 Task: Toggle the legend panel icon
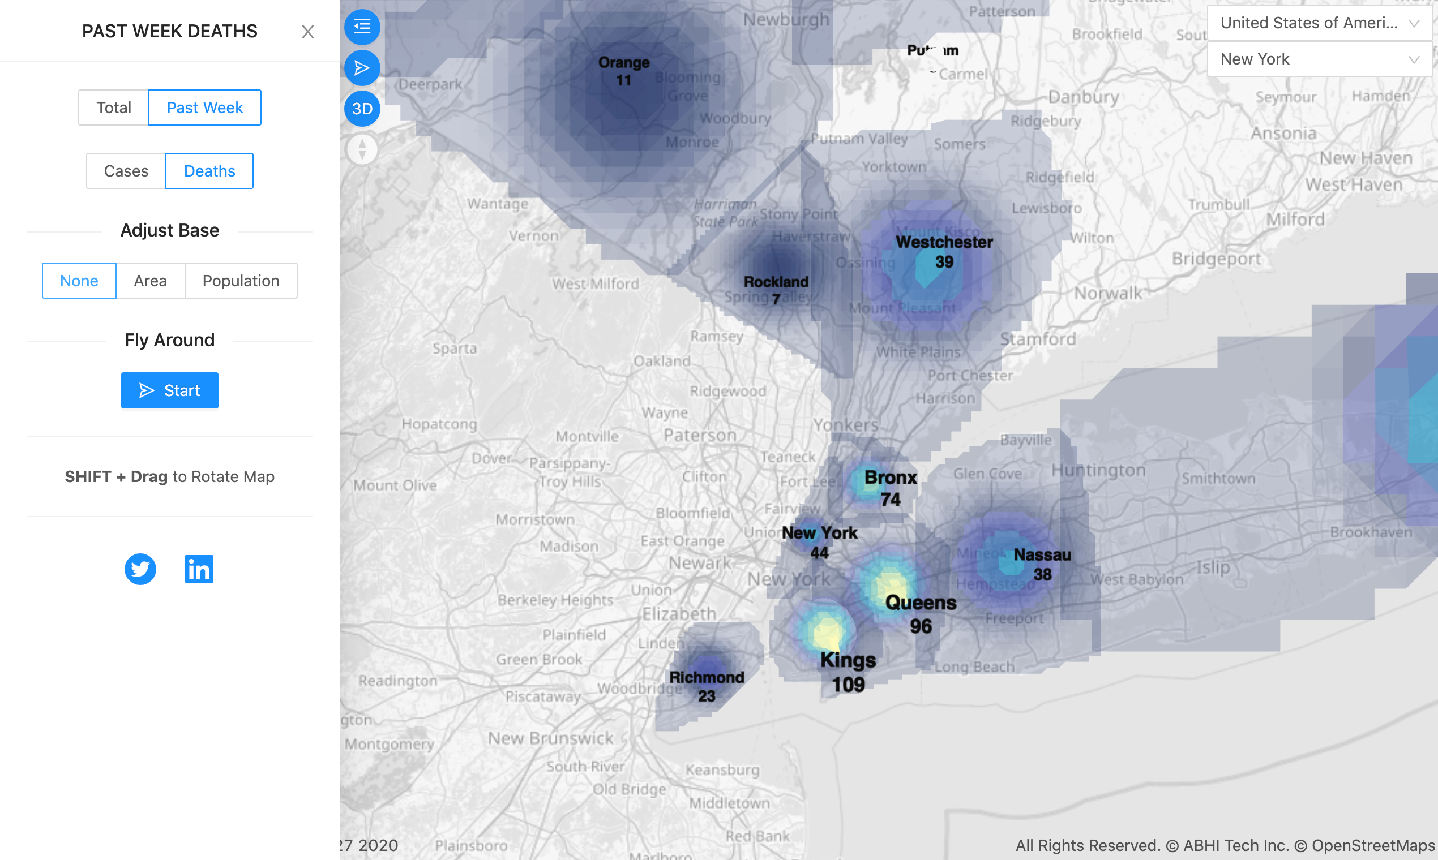coord(362,27)
